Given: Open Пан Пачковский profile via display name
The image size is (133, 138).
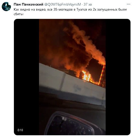Looking at the screenshot, I should pyautogui.click(x=28, y=4).
